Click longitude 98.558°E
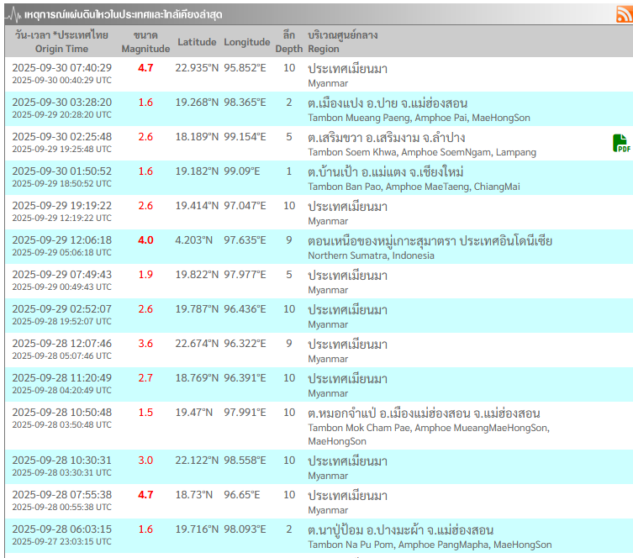633x558 pixels. coord(245,461)
